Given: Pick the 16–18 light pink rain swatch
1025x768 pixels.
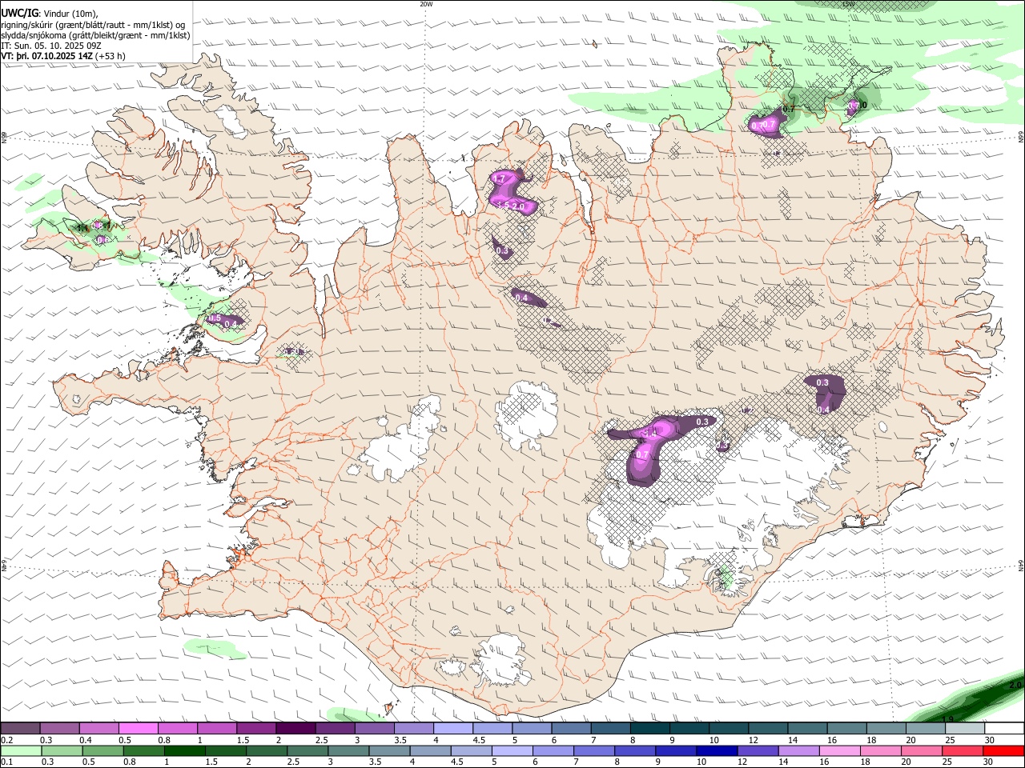Looking at the screenshot, I should tap(839, 751).
